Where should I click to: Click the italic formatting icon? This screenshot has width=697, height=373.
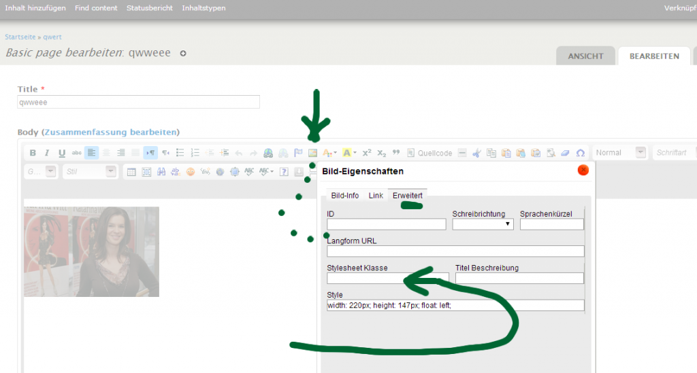(47, 153)
